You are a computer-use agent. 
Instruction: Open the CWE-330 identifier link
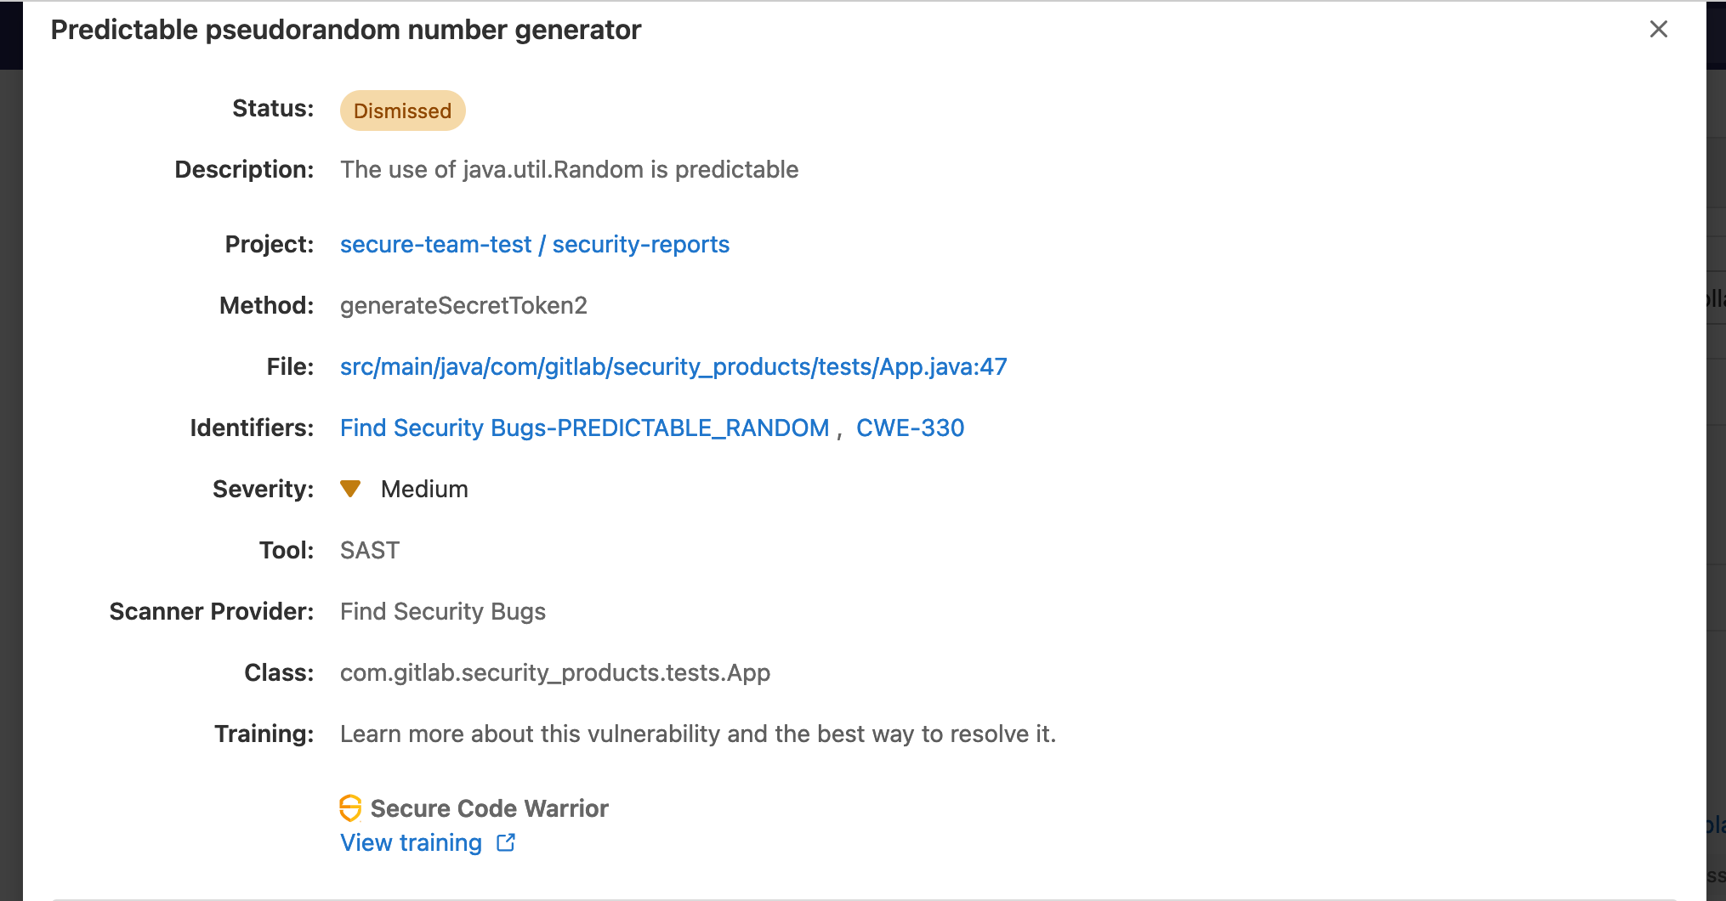click(910, 428)
